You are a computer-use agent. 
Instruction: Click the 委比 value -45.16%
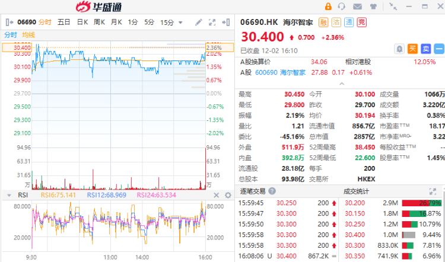pyautogui.click(x=292, y=137)
